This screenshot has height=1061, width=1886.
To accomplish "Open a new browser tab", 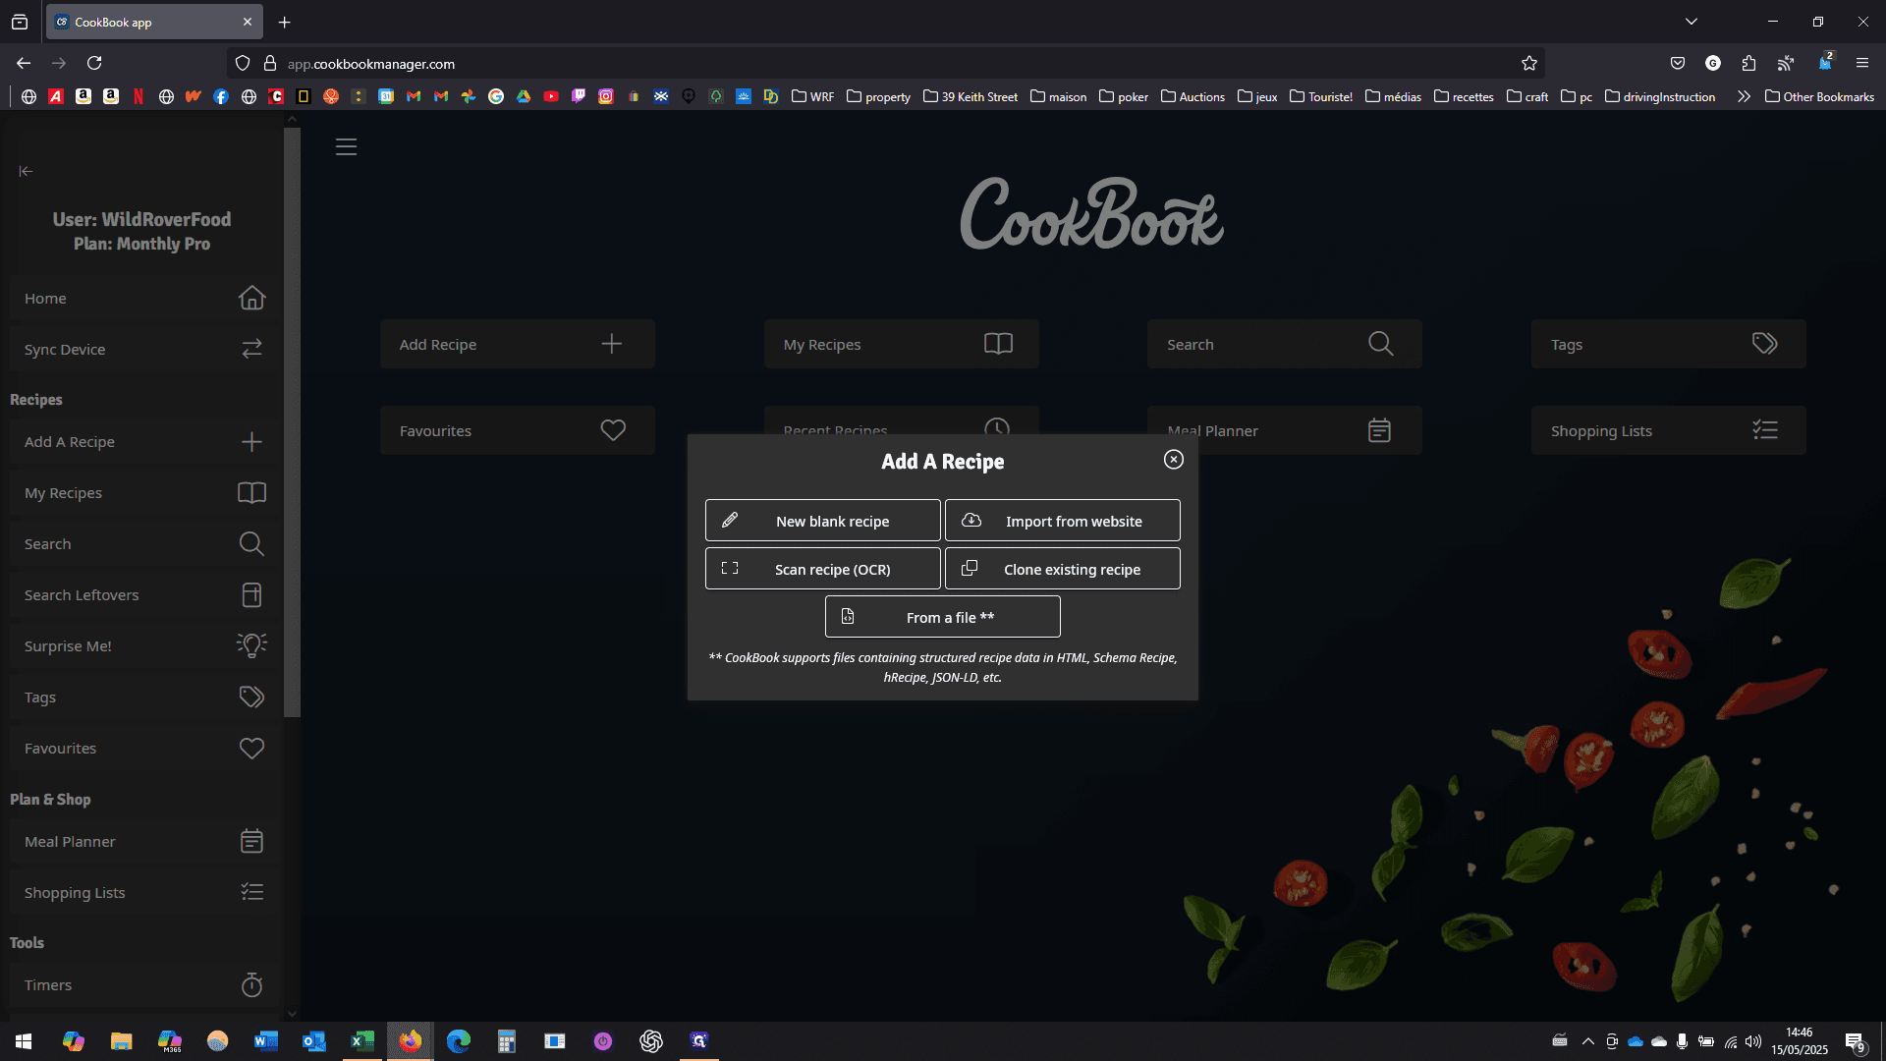I will point(285,22).
